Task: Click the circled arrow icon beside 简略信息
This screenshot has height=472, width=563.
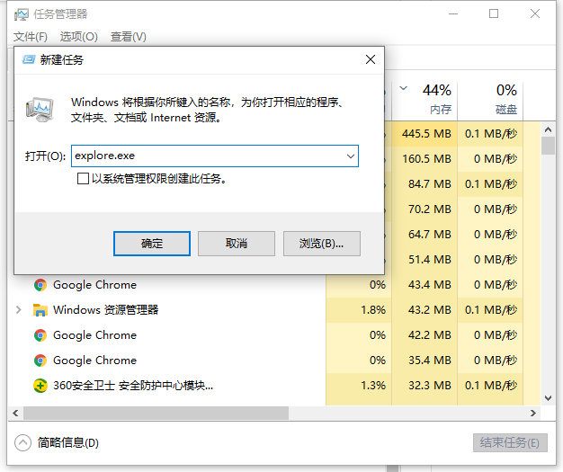Action: point(22,442)
